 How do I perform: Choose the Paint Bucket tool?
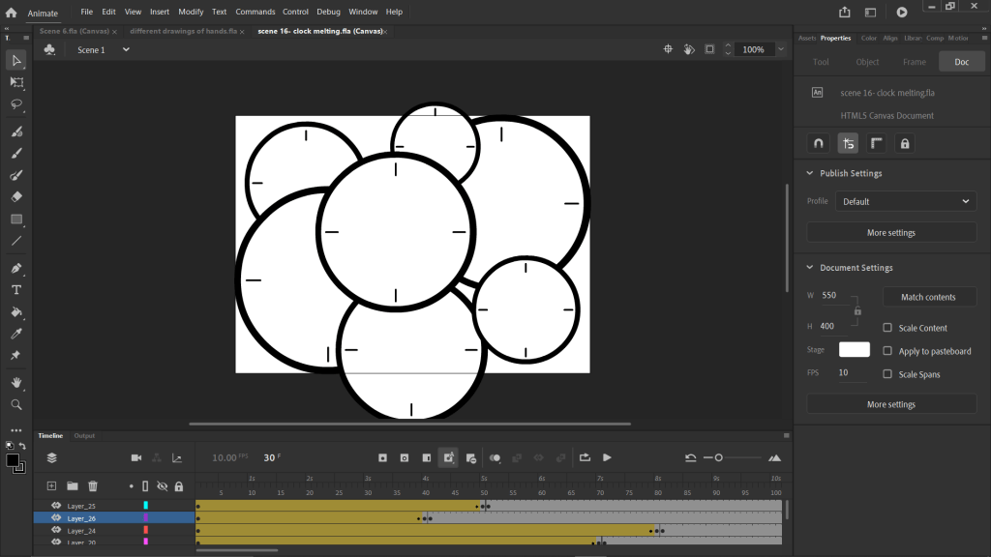(x=16, y=312)
